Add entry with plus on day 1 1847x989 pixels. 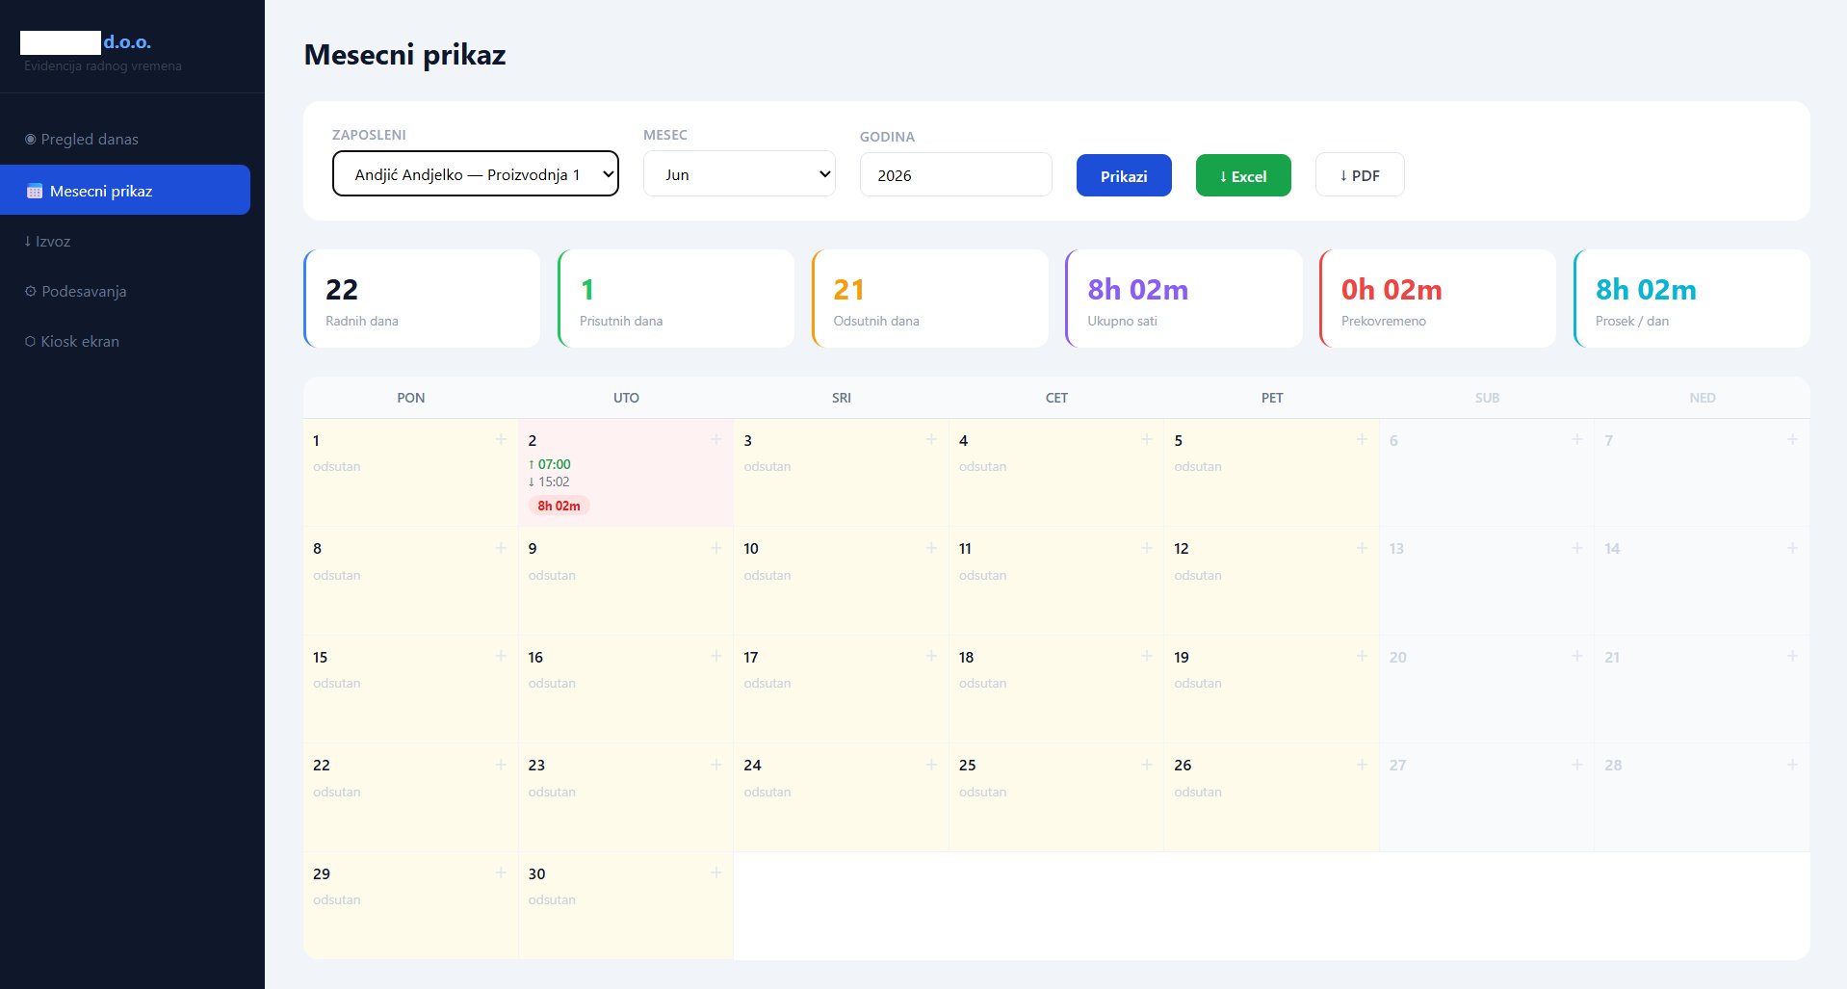501,439
